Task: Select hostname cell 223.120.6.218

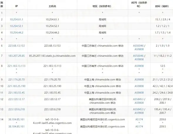Action: [x=52, y=109]
